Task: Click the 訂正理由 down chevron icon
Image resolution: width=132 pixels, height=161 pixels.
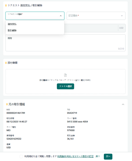Action: pyautogui.click(x=122, y=16)
